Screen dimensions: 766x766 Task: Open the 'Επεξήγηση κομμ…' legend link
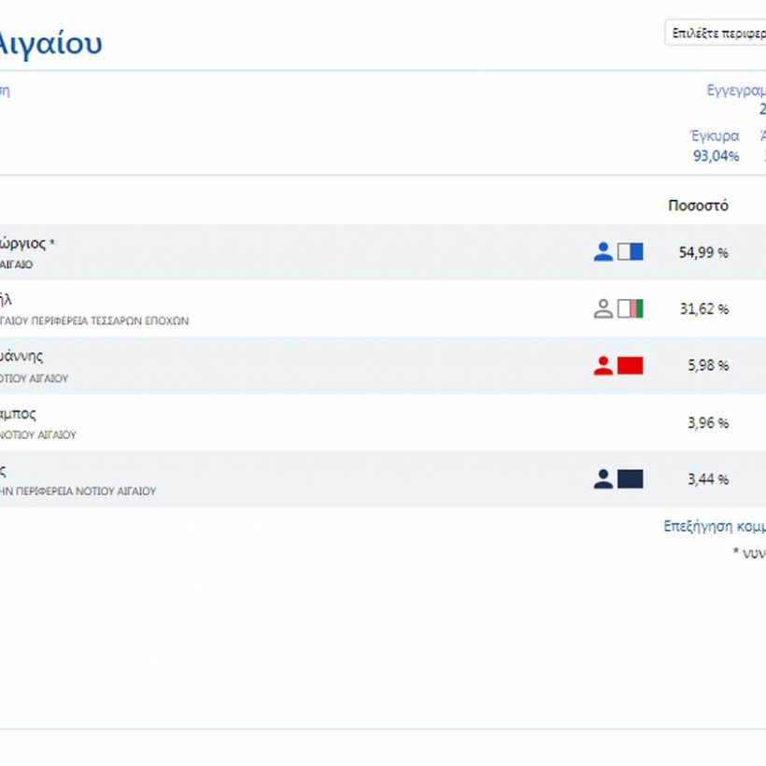point(715,526)
